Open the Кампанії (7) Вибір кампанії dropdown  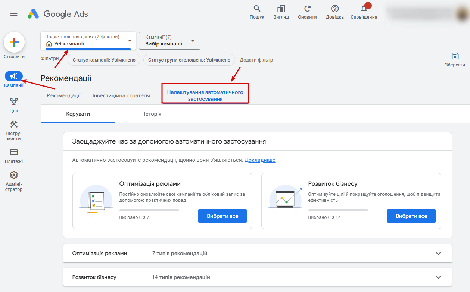(169, 40)
